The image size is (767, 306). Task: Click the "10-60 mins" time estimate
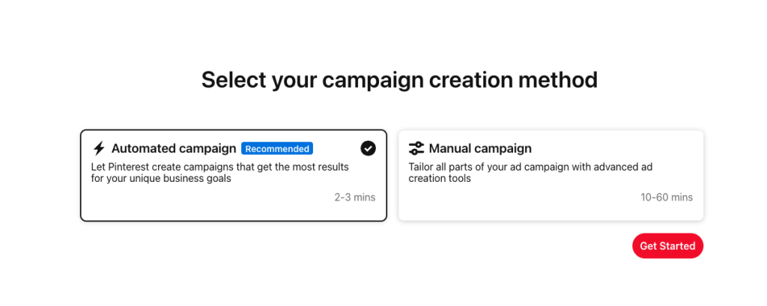667,198
